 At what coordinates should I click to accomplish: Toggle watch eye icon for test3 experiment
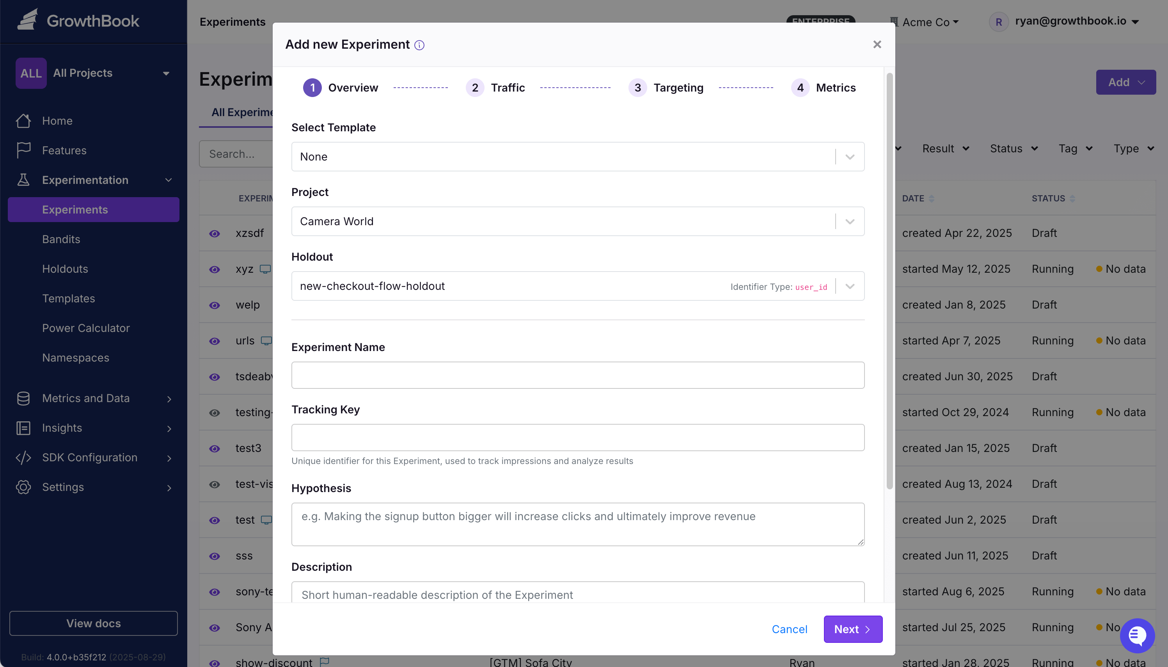point(214,448)
